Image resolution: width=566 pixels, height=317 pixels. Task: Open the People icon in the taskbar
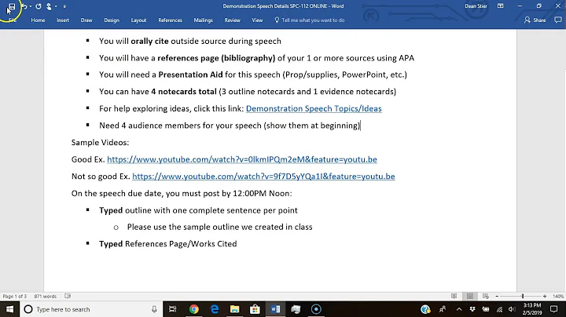point(443,309)
